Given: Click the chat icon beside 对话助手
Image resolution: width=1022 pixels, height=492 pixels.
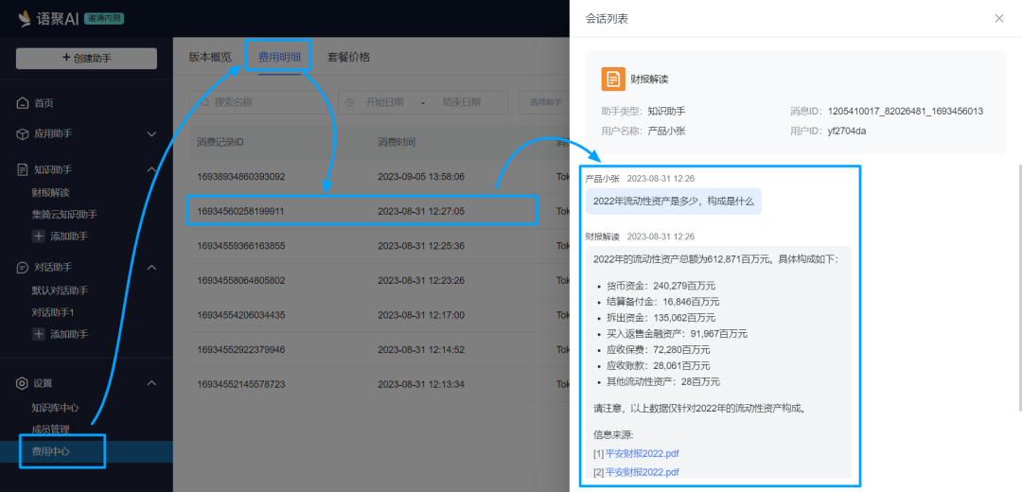Looking at the screenshot, I should (22, 267).
